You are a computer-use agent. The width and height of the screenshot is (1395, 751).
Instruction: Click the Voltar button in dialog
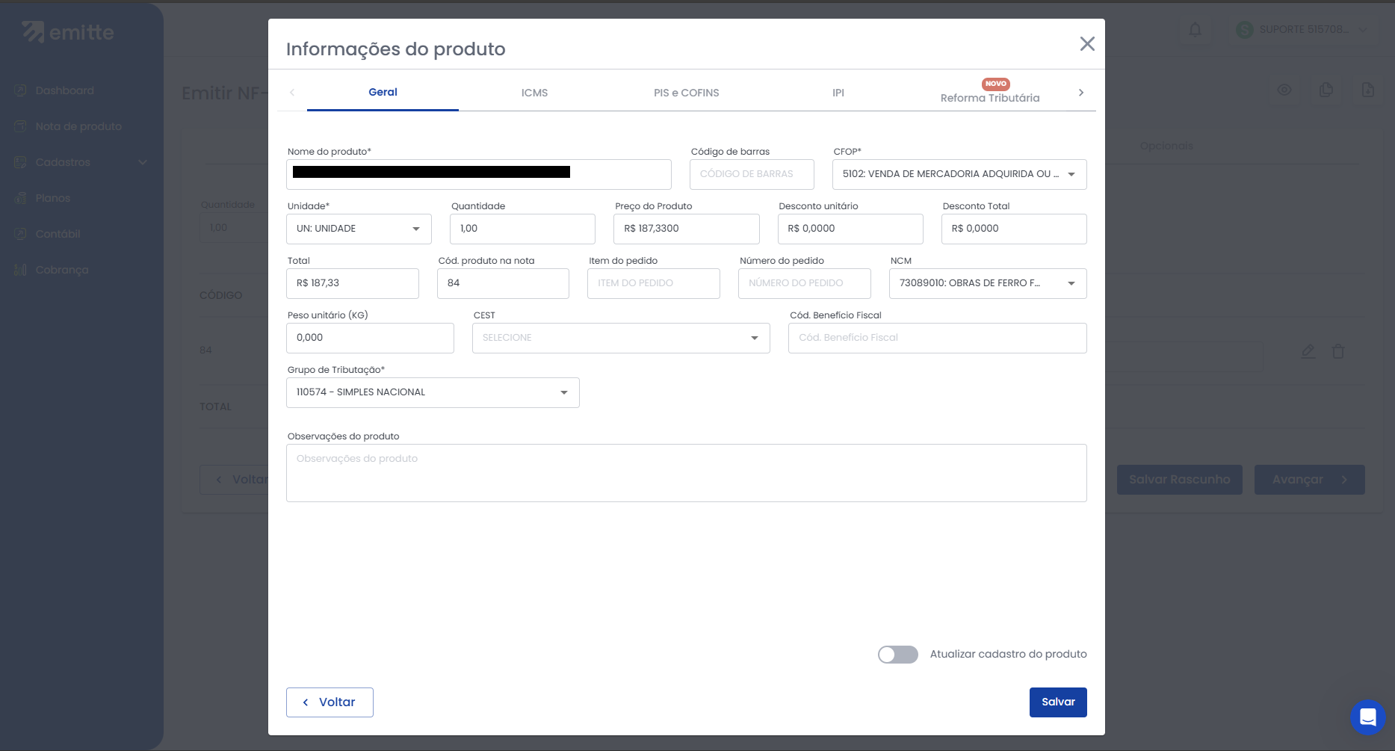pos(330,702)
